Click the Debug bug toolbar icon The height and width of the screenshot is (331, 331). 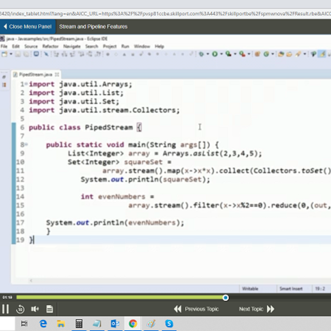pyautogui.click(x=201, y=54)
